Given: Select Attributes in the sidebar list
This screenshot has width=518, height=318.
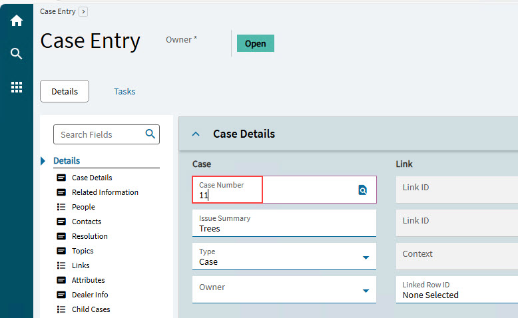Looking at the screenshot, I should (x=88, y=280).
